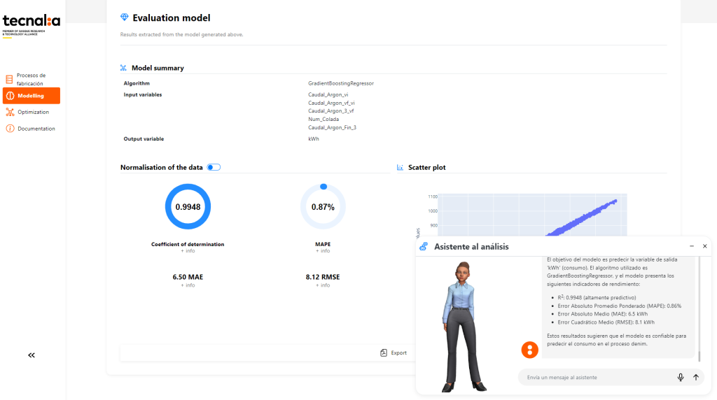The image size is (717, 400).
Task: Click the Caudal_Argon_Fin_3 input variable
Action: click(332, 128)
